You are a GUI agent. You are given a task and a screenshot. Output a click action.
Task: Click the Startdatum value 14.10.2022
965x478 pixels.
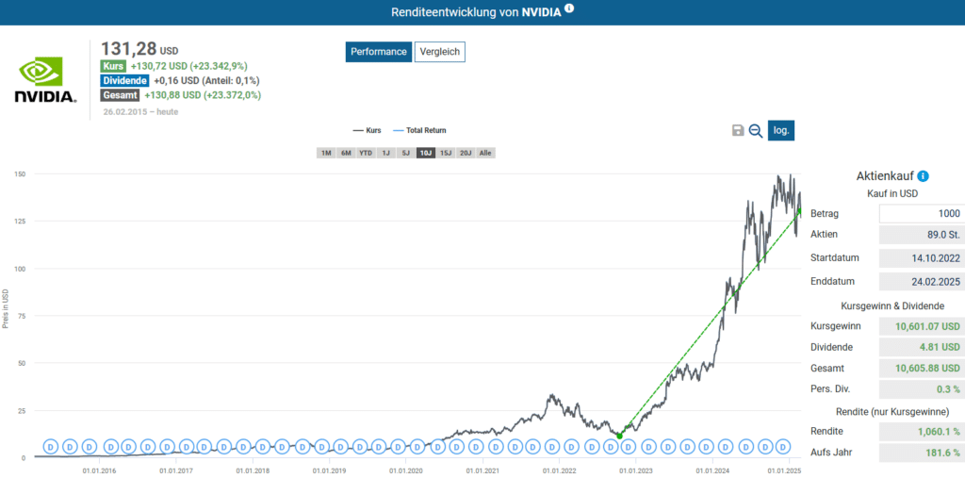click(x=922, y=258)
